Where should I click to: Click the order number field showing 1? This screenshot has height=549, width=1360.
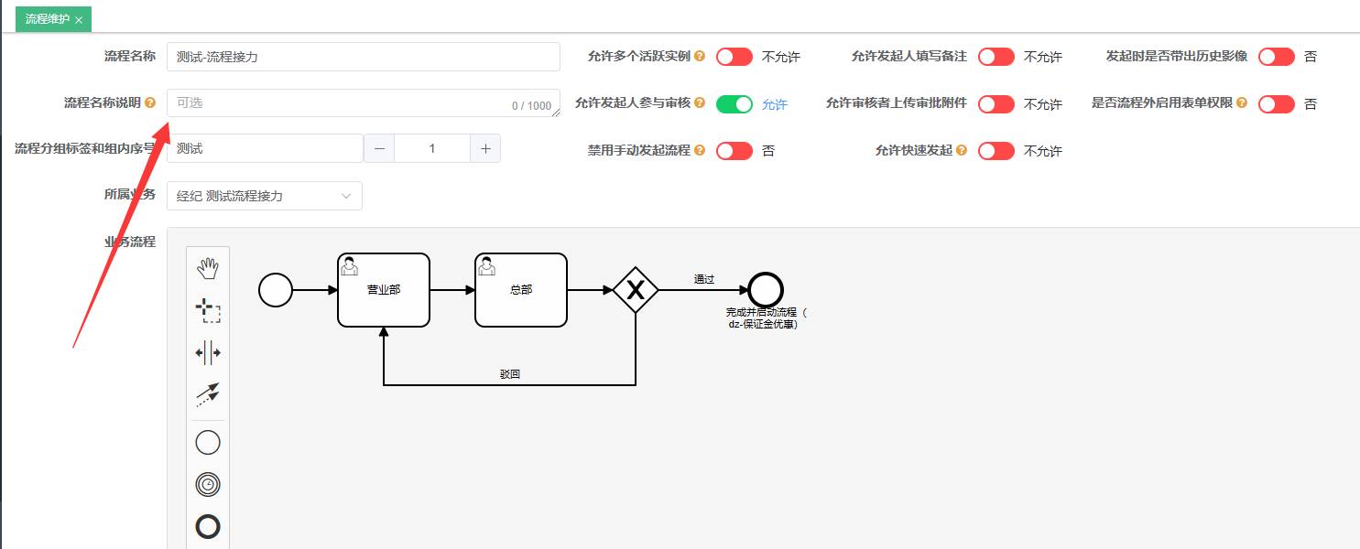(x=432, y=148)
